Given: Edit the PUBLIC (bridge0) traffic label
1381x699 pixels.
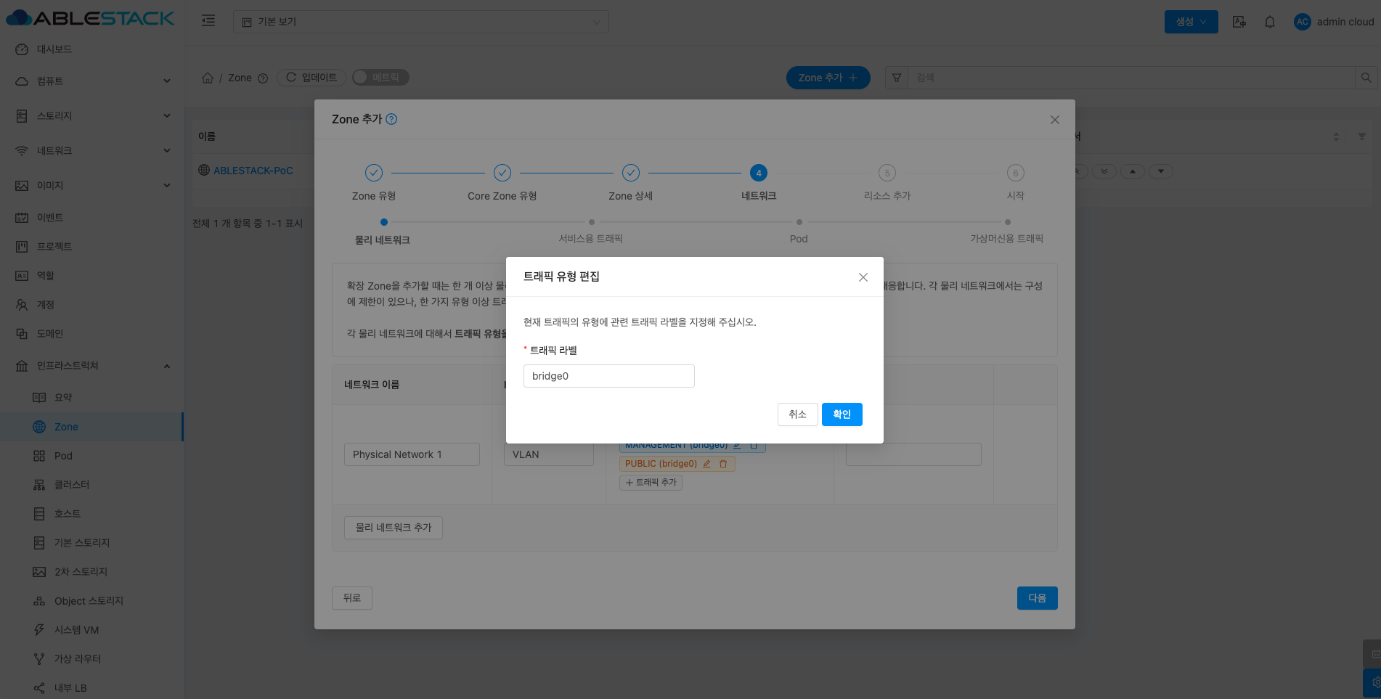Looking at the screenshot, I should pos(706,464).
